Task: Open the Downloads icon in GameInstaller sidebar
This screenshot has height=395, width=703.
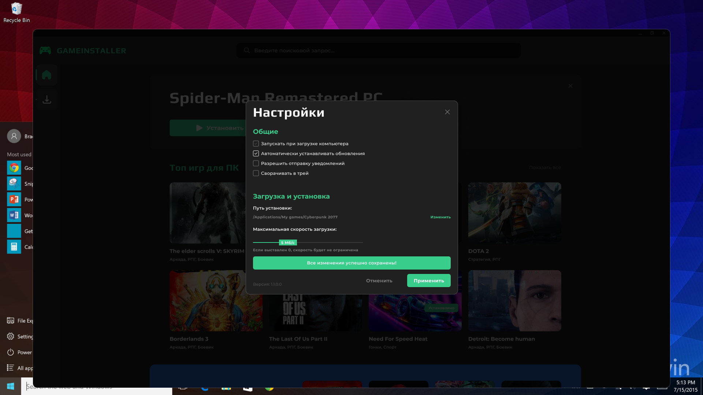Action: [47, 99]
